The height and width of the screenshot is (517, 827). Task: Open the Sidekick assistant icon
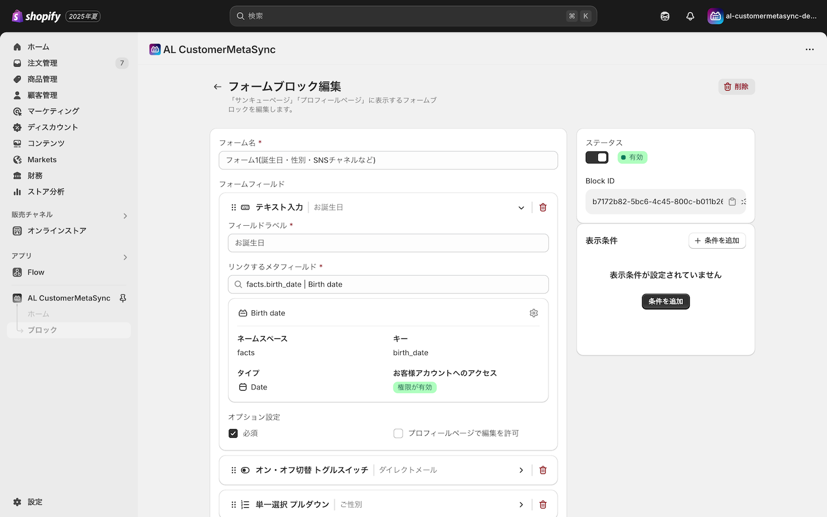click(665, 16)
